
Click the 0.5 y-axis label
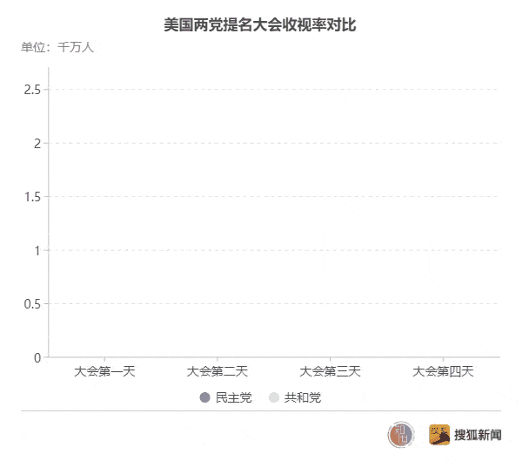point(32,304)
